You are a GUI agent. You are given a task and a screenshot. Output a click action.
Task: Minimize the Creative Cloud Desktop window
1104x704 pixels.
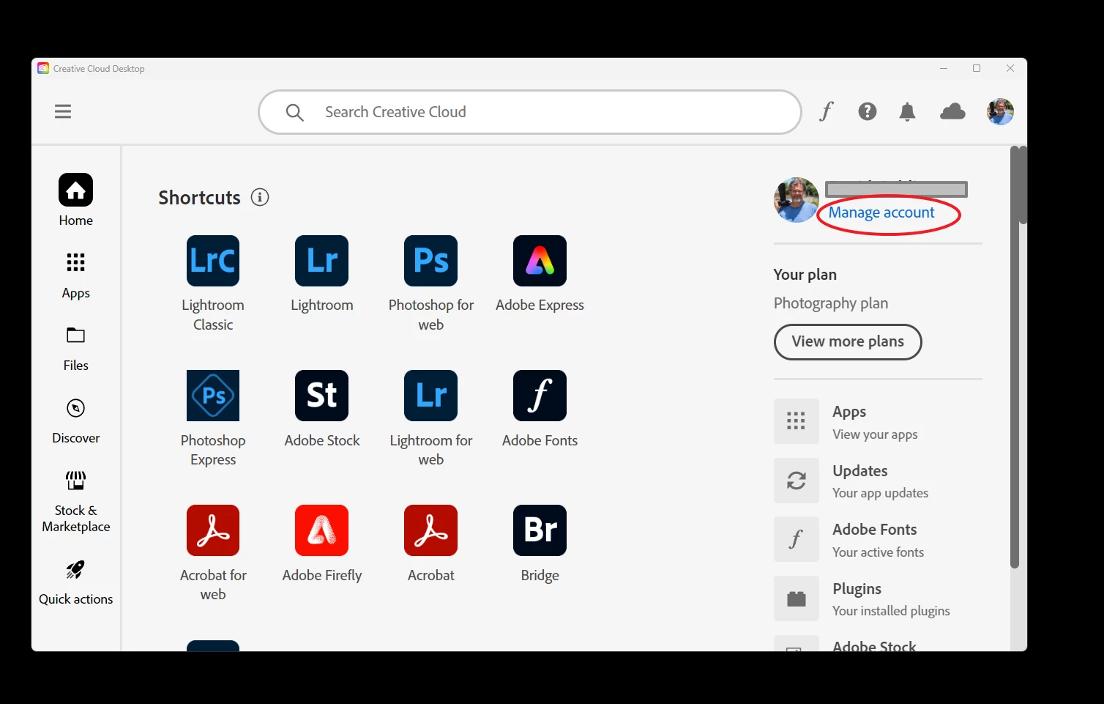(944, 68)
